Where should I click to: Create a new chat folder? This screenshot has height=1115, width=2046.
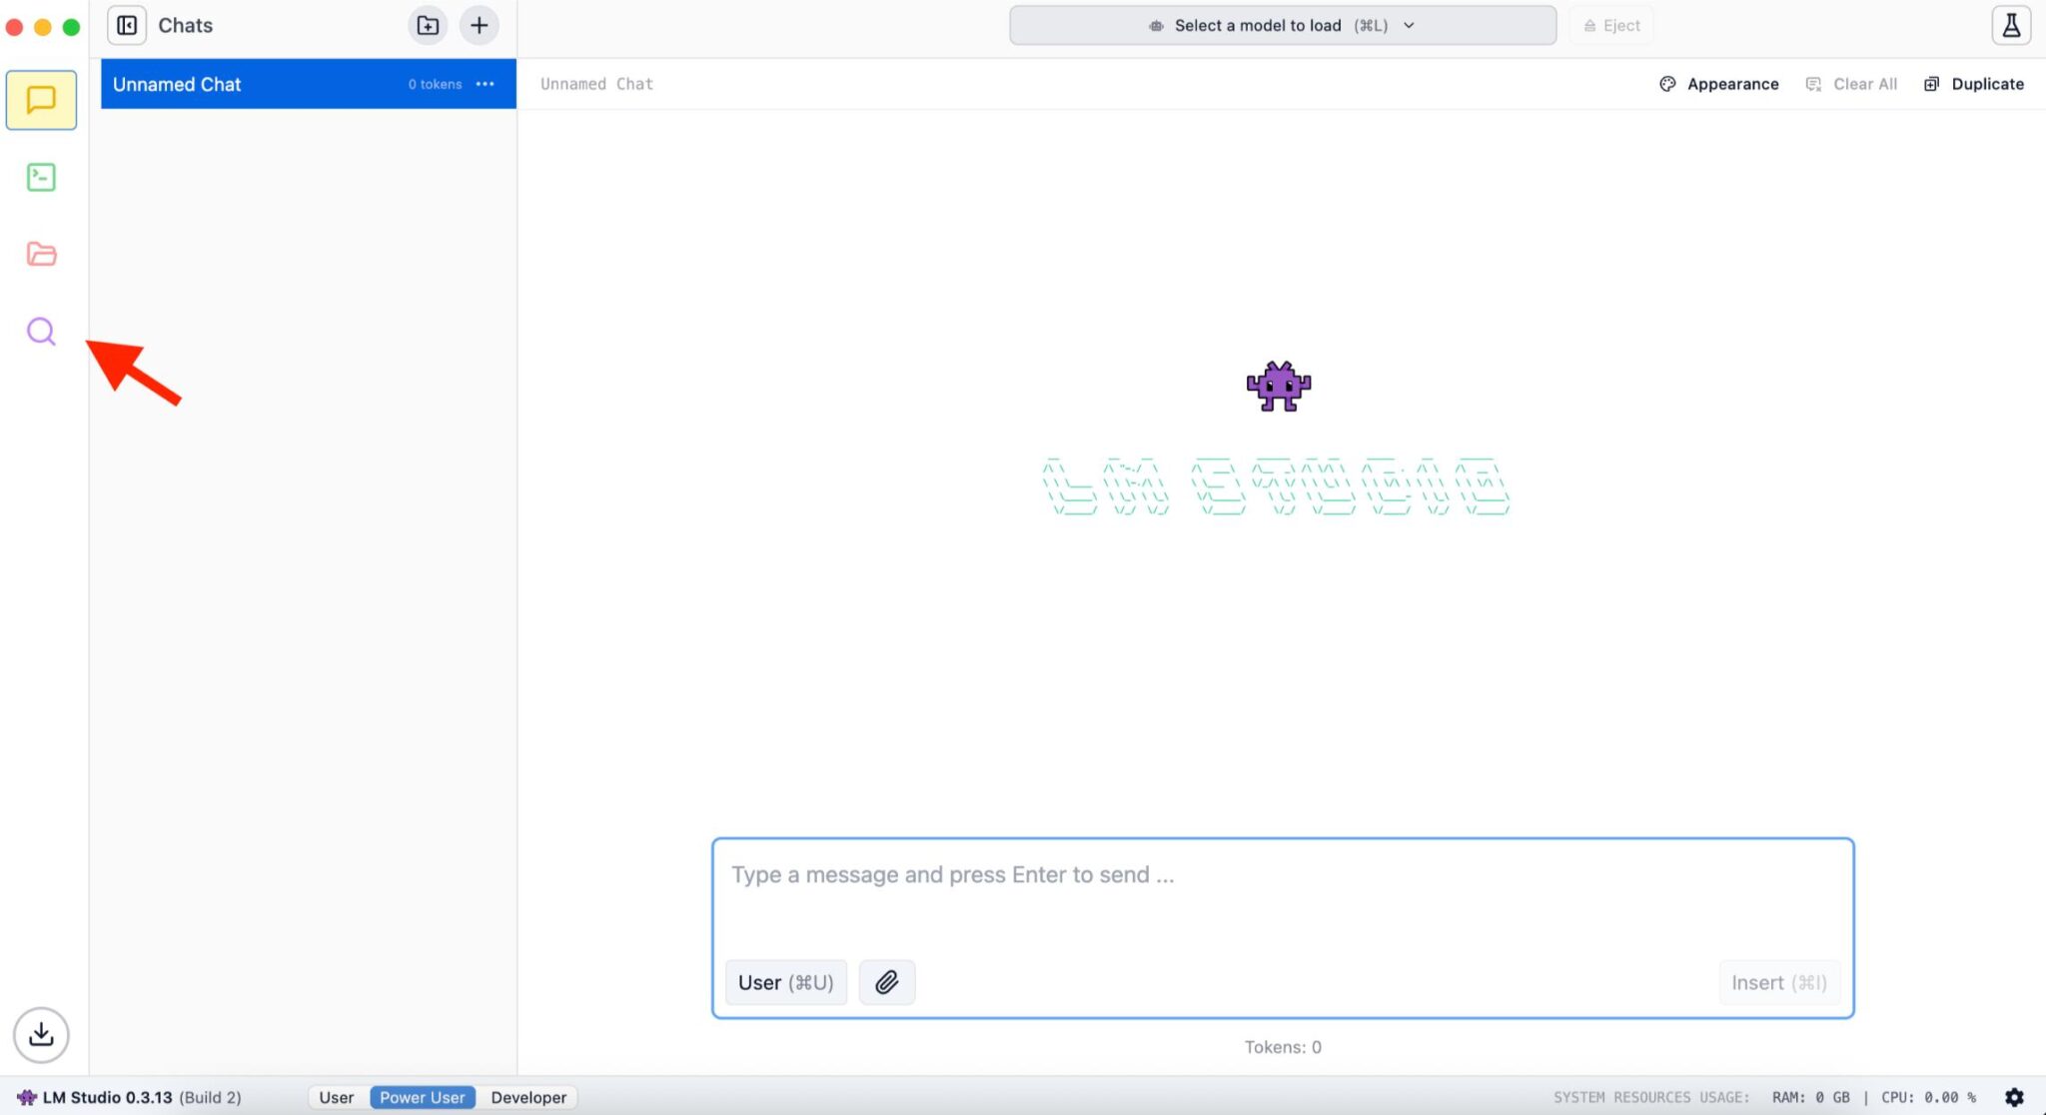pos(428,25)
